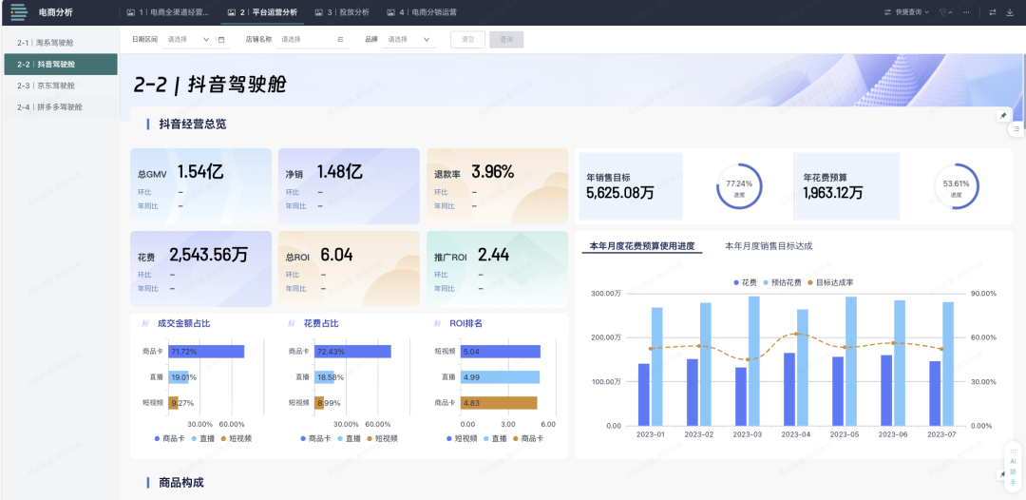The width and height of the screenshot is (1026, 500).
Task: Toggle 直播 legend under 成交金额占比
Action: tap(204, 438)
